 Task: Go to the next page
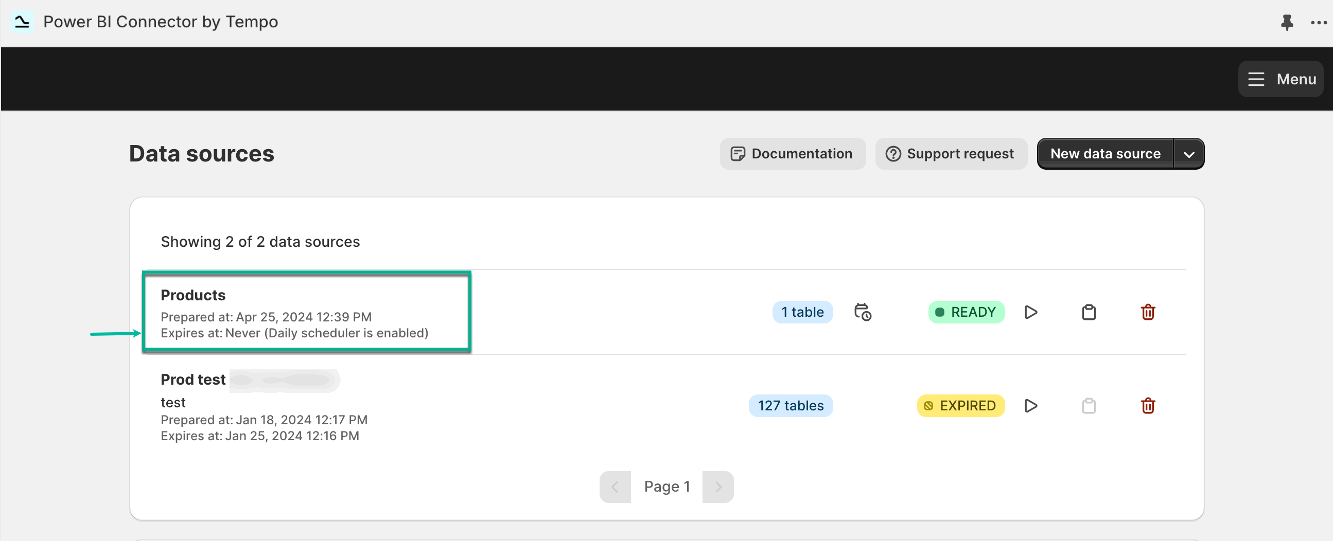point(717,486)
